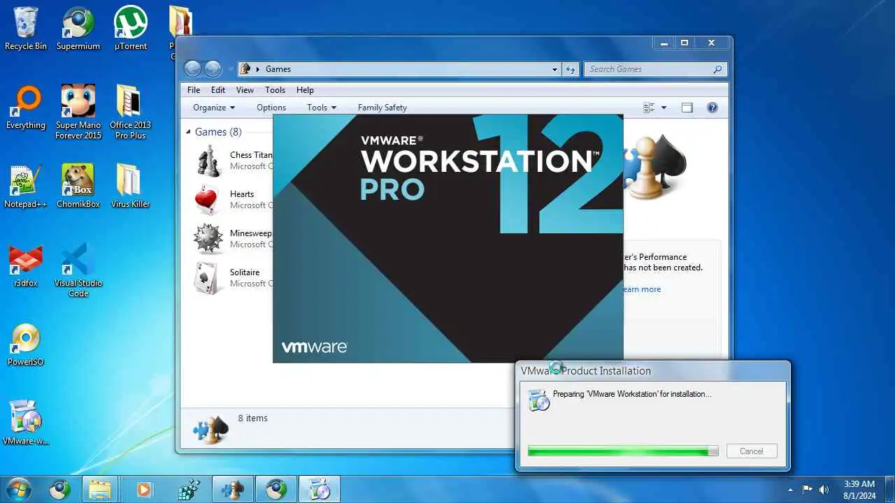Image resolution: width=895 pixels, height=503 pixels.
Task: Open the Visual Studio Code shortcut
Action: coord(78,270)
